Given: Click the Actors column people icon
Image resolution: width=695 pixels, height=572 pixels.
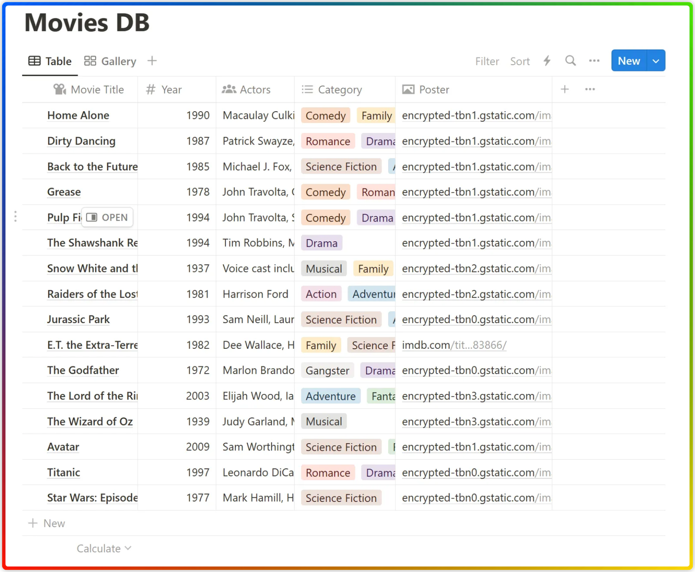Looking at the screenshot, I should 230,89.
